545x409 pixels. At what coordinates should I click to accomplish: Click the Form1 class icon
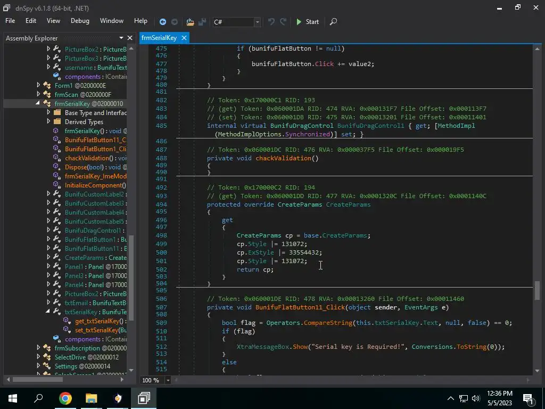[x=47, y=85]
